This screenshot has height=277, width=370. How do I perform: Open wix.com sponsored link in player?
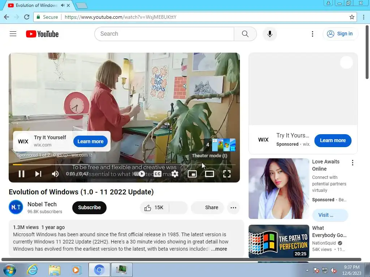[82, 155]
